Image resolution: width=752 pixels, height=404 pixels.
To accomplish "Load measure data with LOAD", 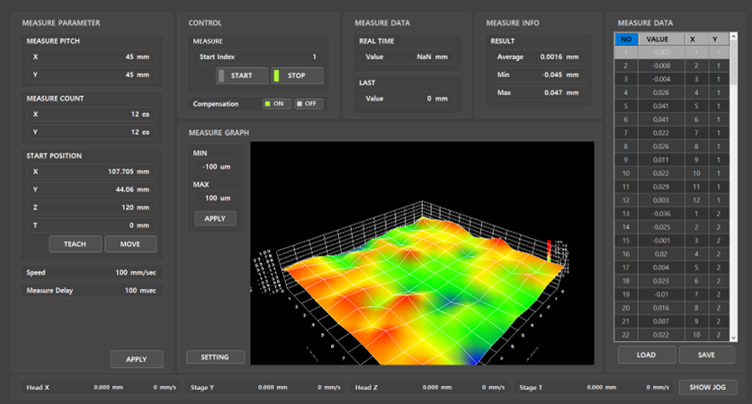I will coord(645,355).
